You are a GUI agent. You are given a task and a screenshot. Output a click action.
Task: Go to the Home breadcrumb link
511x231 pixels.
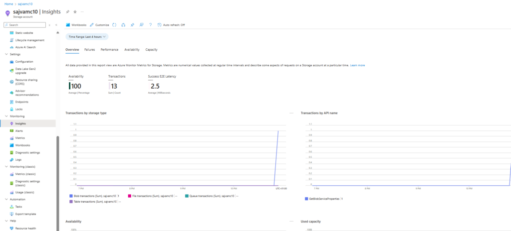(x=8, y=3)
